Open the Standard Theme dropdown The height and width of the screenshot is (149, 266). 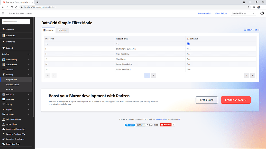243,13
